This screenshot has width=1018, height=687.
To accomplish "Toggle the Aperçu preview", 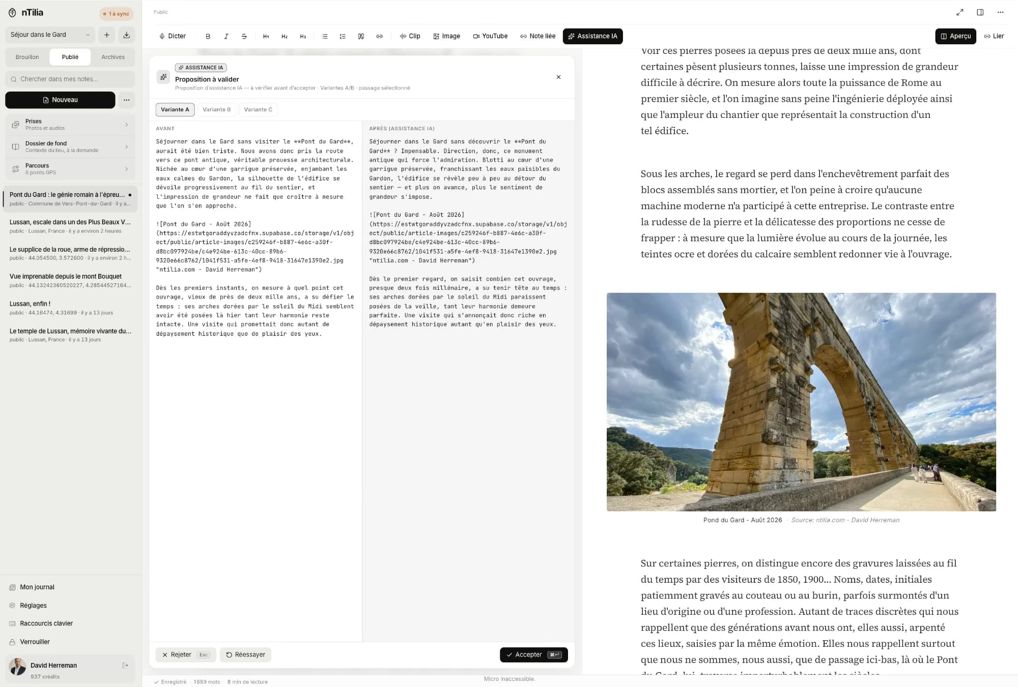I will (955, 36).
